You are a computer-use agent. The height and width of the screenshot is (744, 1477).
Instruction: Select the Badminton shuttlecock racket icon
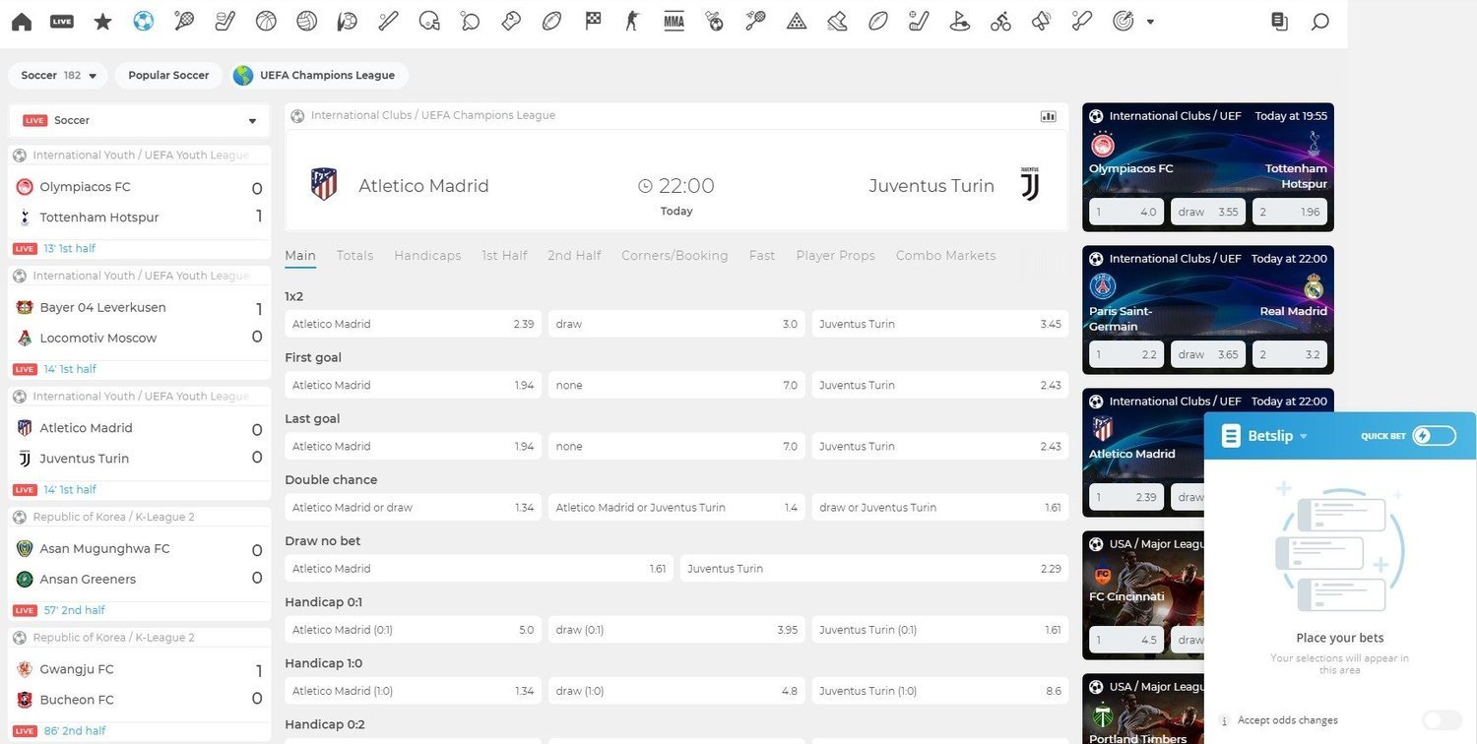pos(755,21)
